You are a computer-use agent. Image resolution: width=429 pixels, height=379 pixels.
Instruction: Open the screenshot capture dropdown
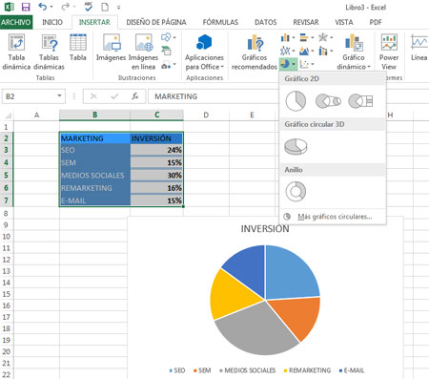pyautogui.click(x=168, y=66)
